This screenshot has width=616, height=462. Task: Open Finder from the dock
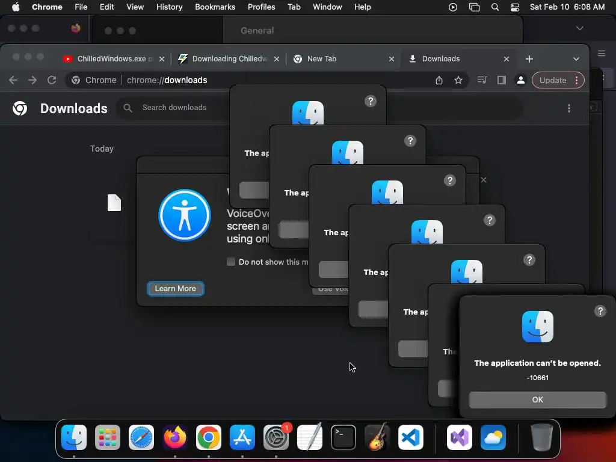[74, 437]
